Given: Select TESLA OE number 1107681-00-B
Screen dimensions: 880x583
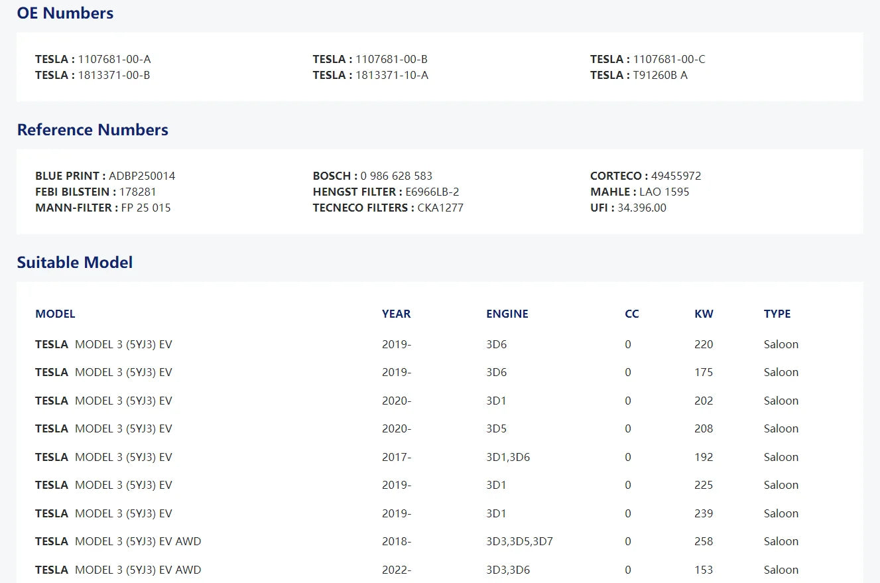Looking at the screenshot, I should (392, 59).
